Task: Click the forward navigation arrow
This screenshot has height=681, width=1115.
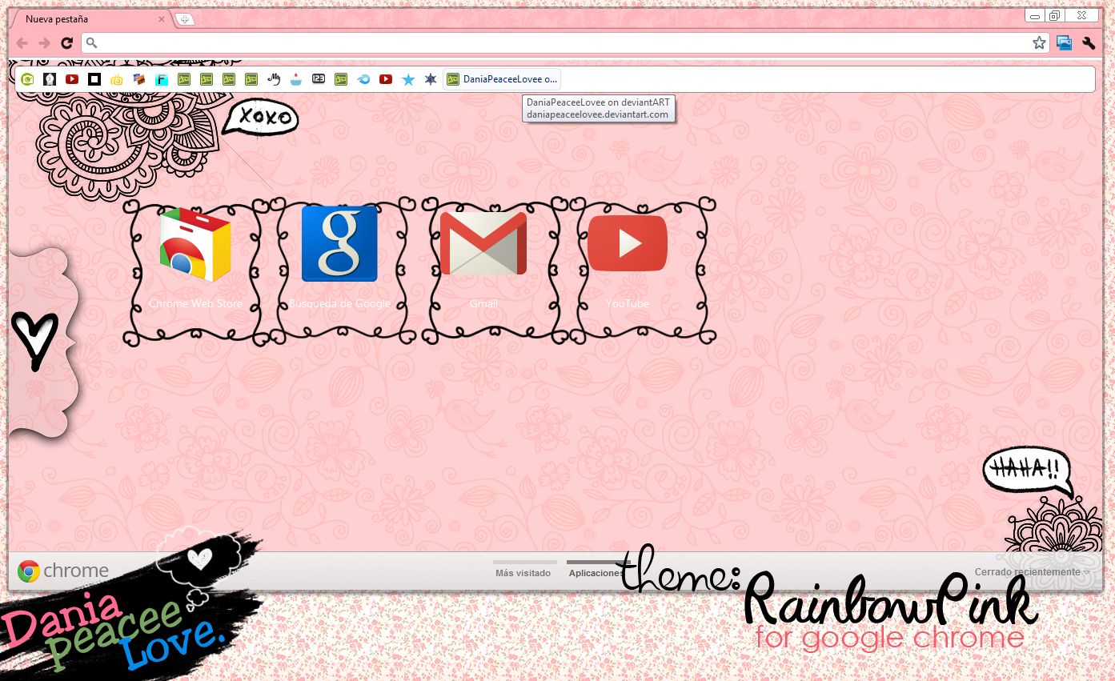Action: point(45,43)
